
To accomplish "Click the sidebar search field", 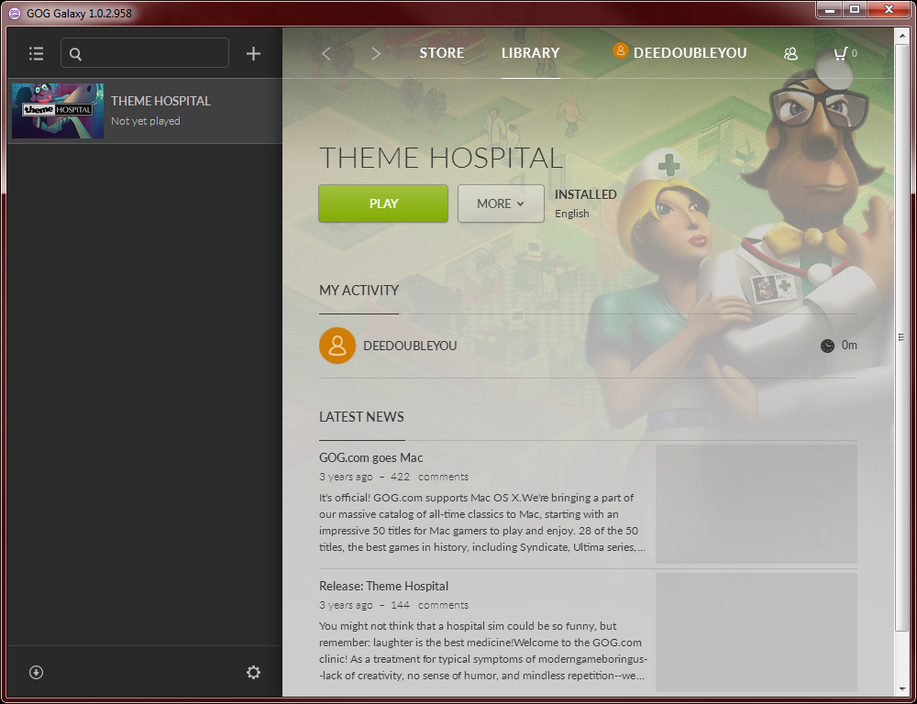I will (x=151, y=53).
